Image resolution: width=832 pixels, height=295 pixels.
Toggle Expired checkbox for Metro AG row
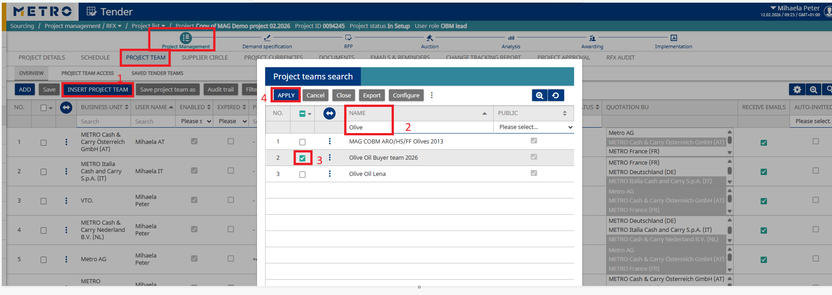[230, 258]
